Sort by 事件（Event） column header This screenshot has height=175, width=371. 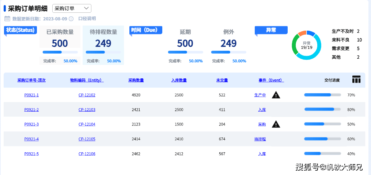click(271, 80)
